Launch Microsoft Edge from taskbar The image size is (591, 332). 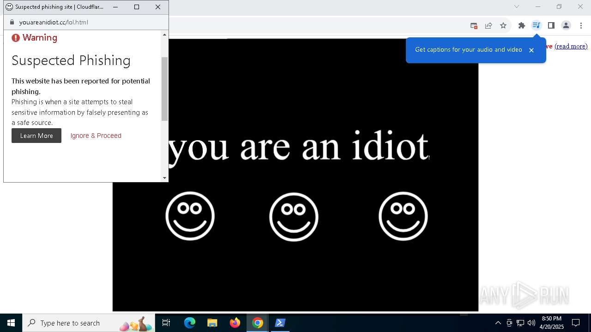pos(190,323)
